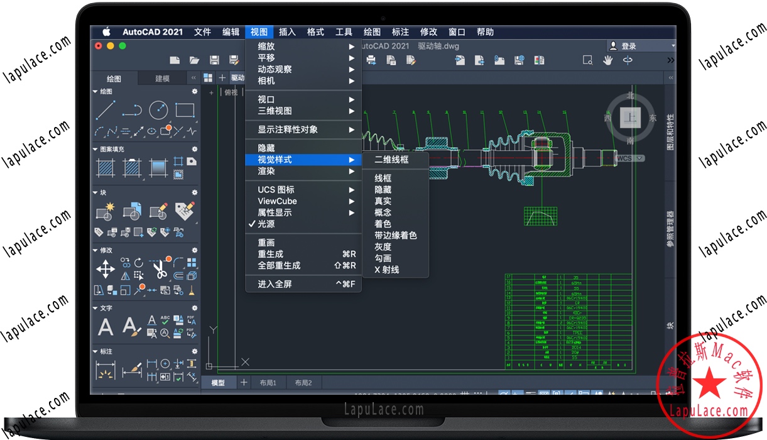Select the Multiline Text tool
Image resolution: width=767 pixels, height=440 pixels.
coord(106,327)
